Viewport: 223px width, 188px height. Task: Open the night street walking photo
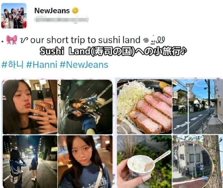(30, 162)
